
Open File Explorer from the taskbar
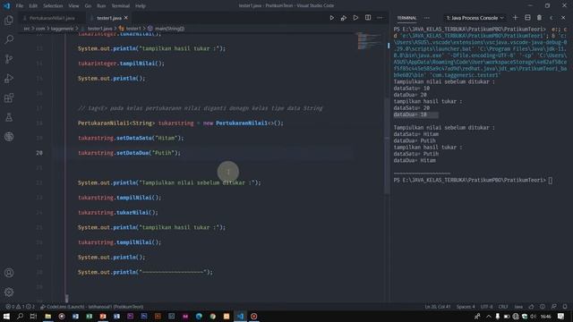(x=47, y=316)
